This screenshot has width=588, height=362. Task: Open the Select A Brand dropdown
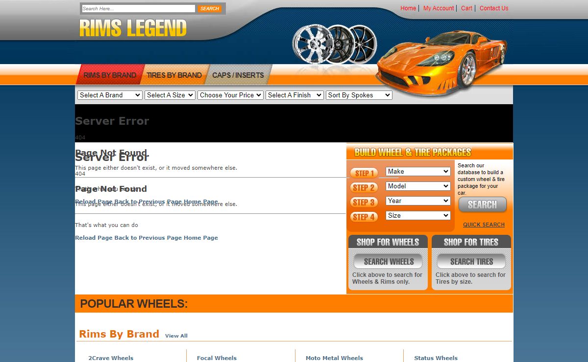pyautogui.click(x=110, y=95)
